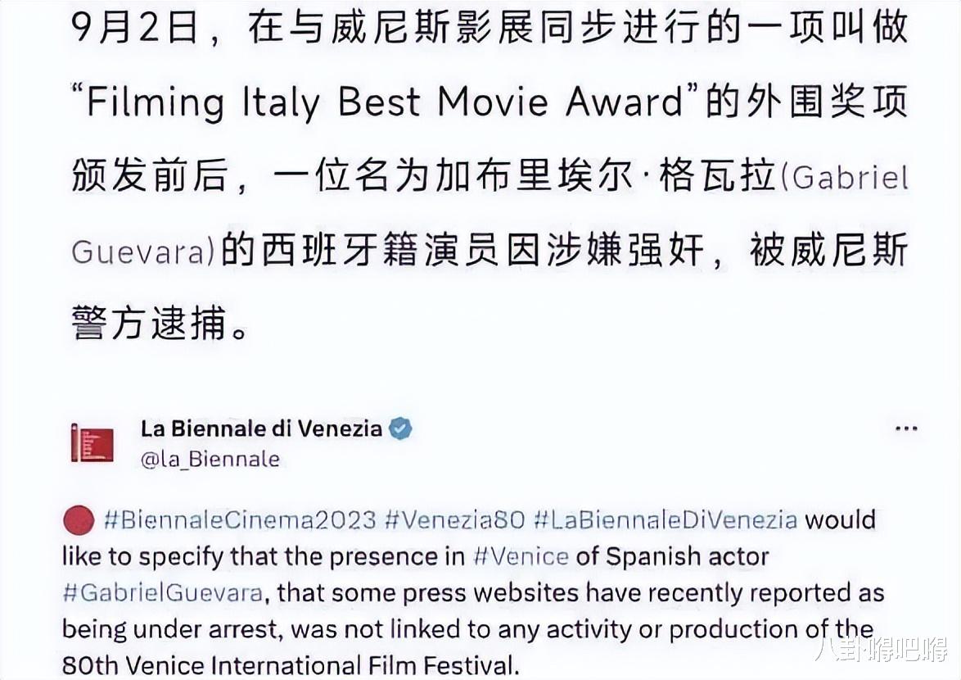The width and height of the screenshot is (961, 680).
Task: Click the 9月2日 date text
Action: (x=135, y=28)
